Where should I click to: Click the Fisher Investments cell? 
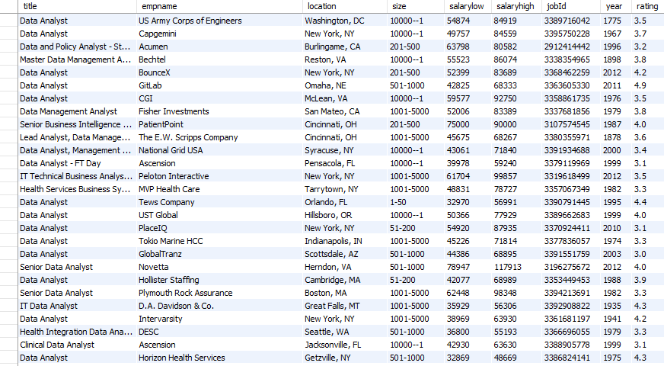[219, 111]
